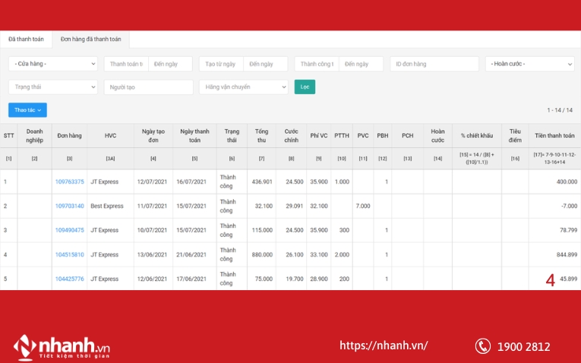The width and height of the screenshot is (581, 363).
Task: Click the HVC column header
Action: 110,136
